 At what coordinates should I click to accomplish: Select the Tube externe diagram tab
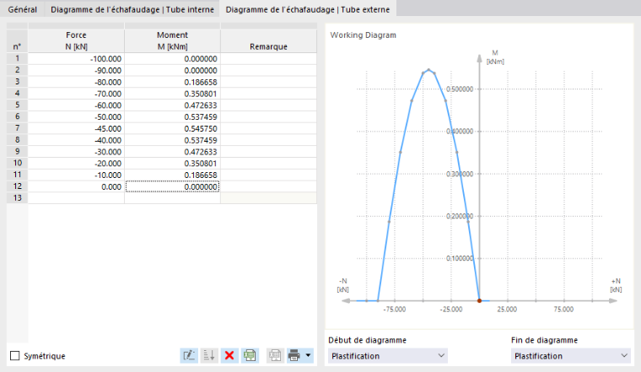[x=307, y=9]
